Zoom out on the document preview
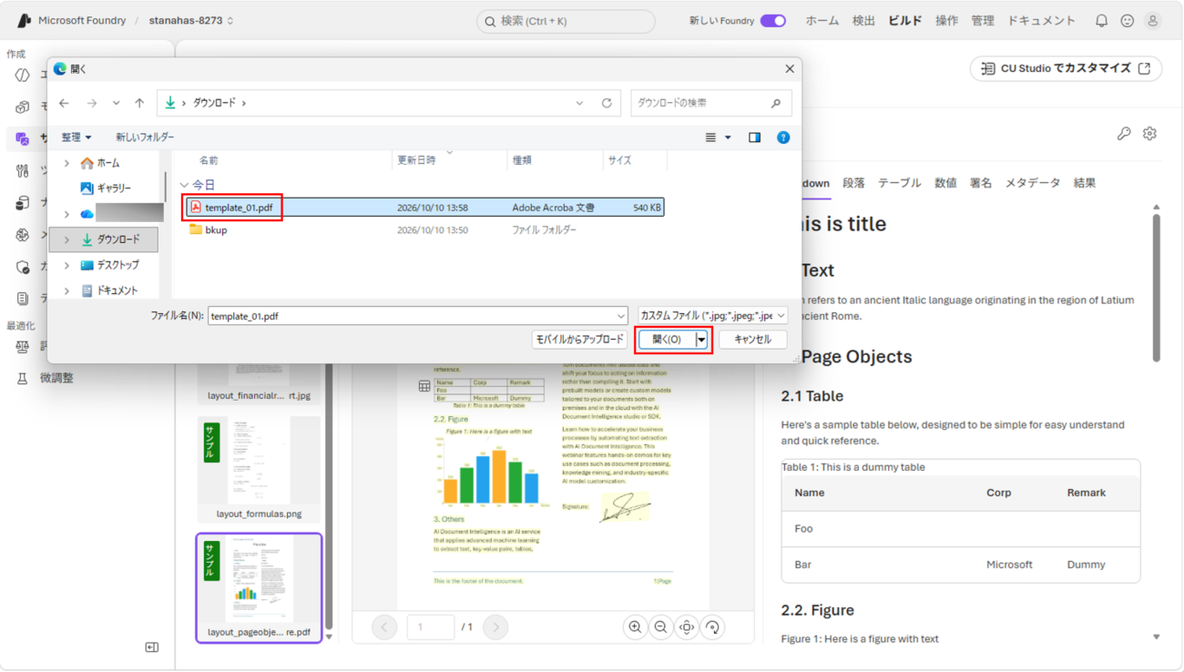 (x=660, y=626)
